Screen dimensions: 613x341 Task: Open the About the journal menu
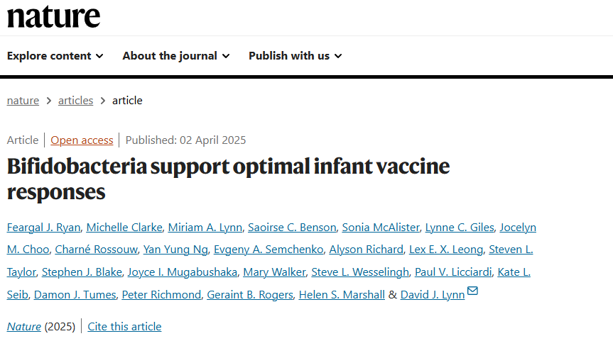pyautogui.click(x=176, y=56)
